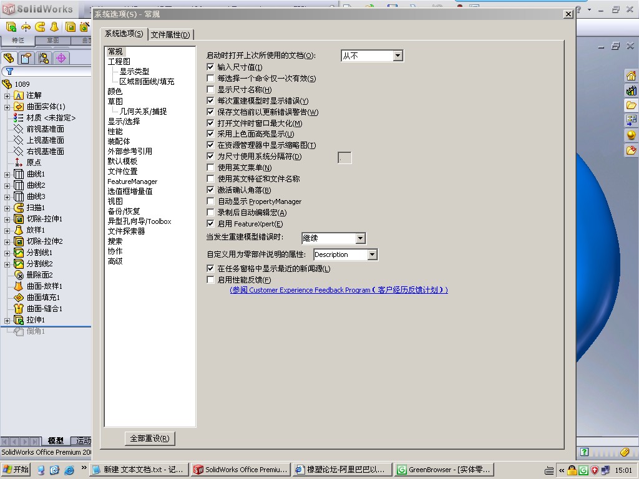
Task: Switch to the GreenBrowser taskbar window
Action: (444, 470)
